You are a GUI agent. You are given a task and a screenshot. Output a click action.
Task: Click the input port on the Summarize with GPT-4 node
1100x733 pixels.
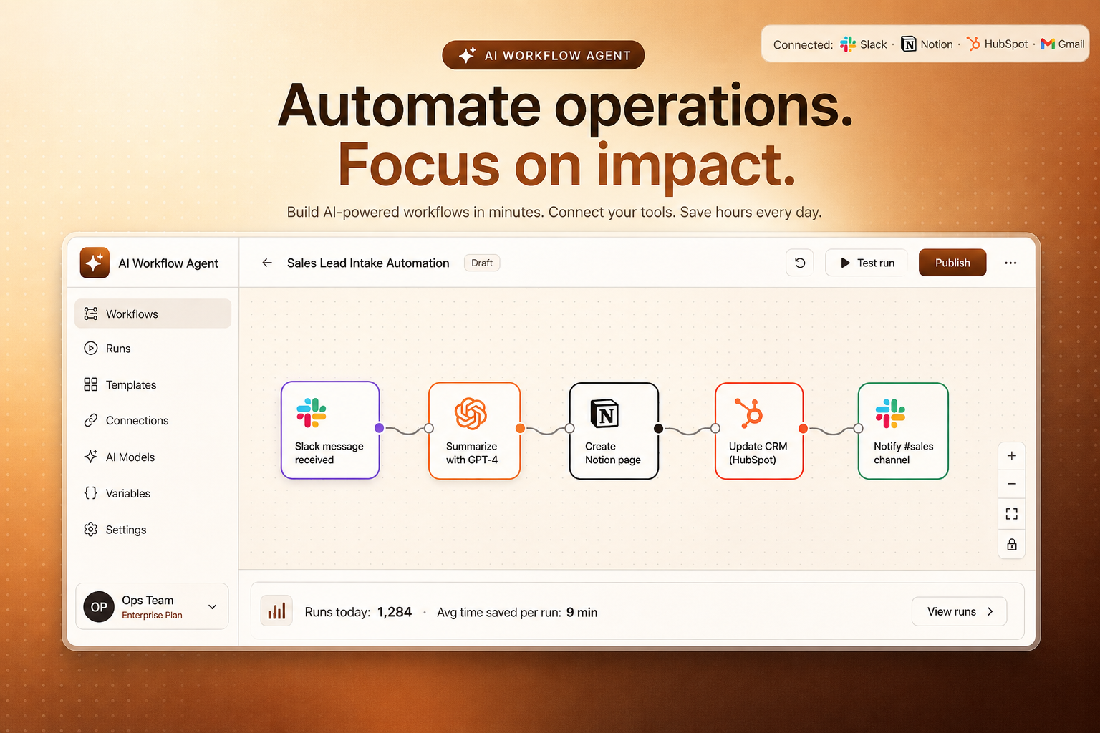point(429,428)
